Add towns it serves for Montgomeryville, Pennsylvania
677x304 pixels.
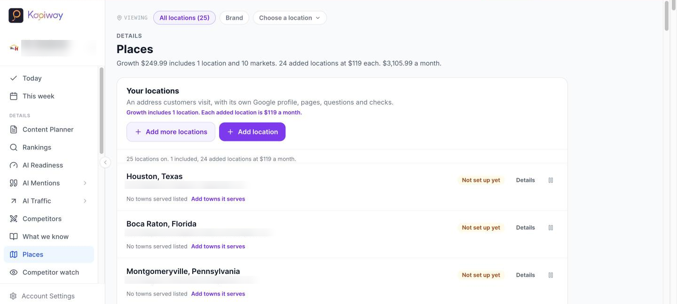pyautogui.click(x=218, y=294)
